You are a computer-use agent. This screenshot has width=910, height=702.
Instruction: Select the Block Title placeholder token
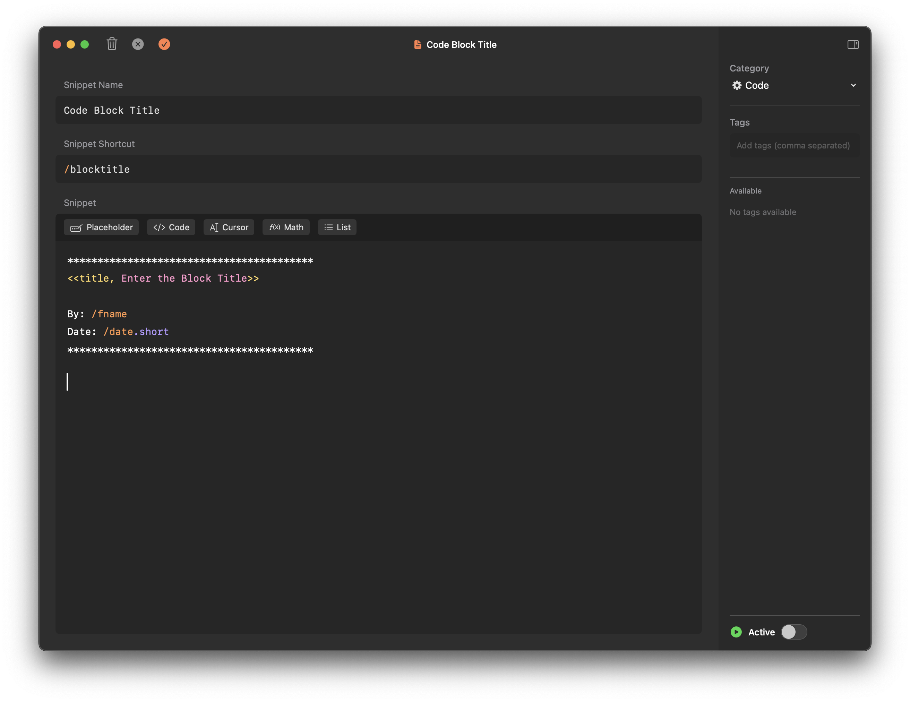(x=163, y=278)
